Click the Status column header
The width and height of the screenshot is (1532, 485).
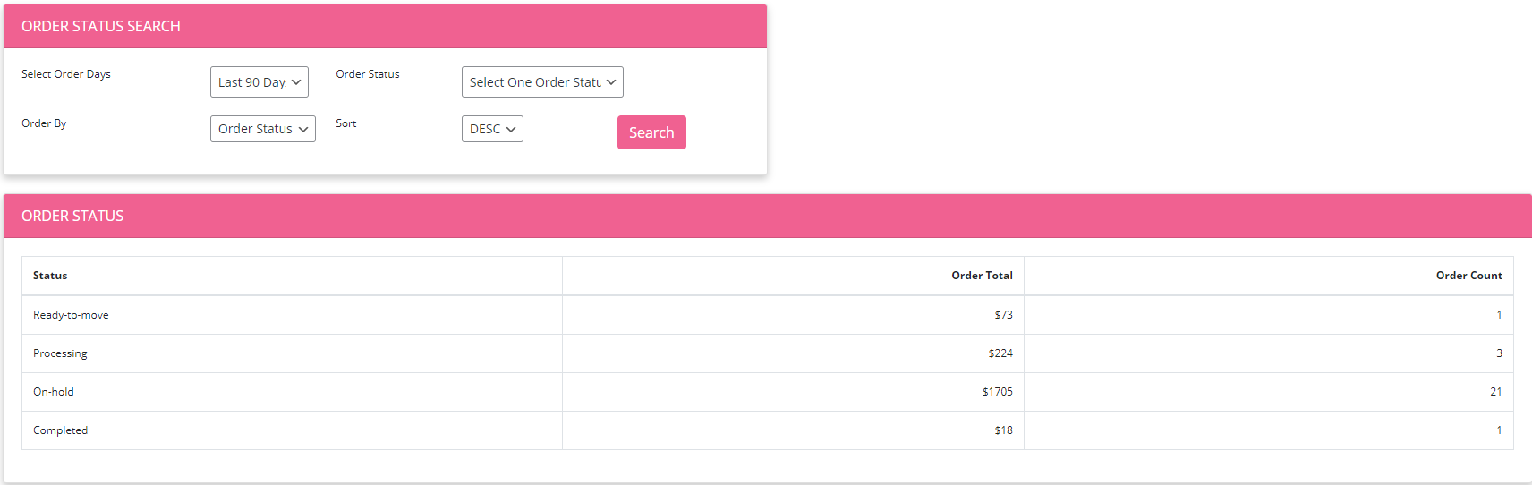coord(50,276)
